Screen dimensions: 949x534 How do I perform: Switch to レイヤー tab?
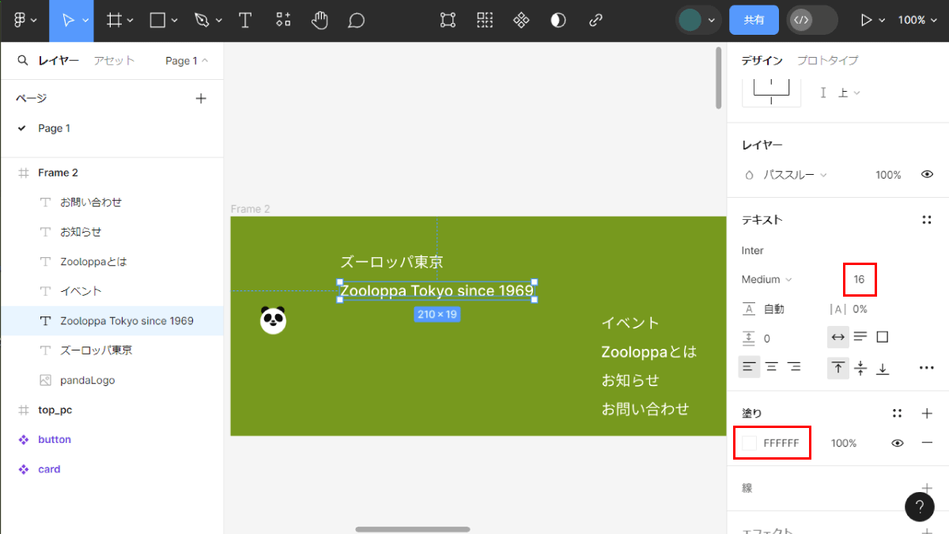click(x=59, y=61)
